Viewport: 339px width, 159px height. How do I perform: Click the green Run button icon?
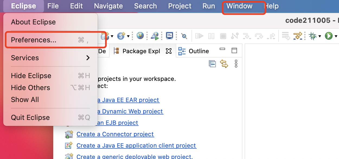(329, 36)
